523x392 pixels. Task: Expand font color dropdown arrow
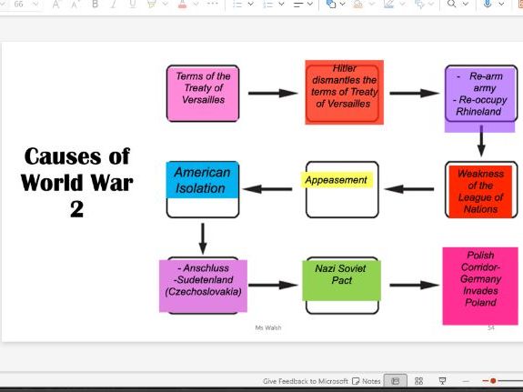tap(196, 4)
